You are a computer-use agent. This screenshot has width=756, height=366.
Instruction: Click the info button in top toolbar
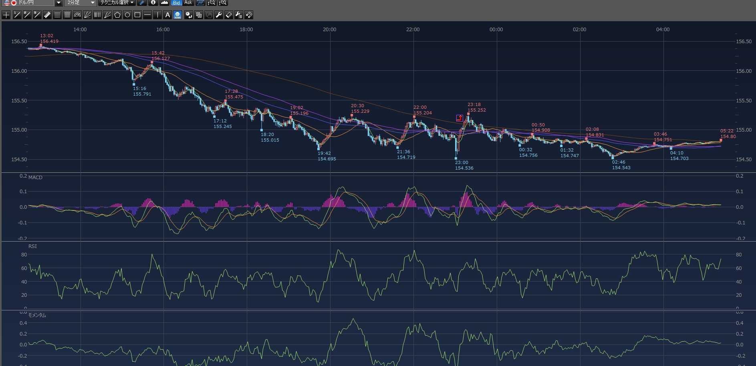pos(153,3)
